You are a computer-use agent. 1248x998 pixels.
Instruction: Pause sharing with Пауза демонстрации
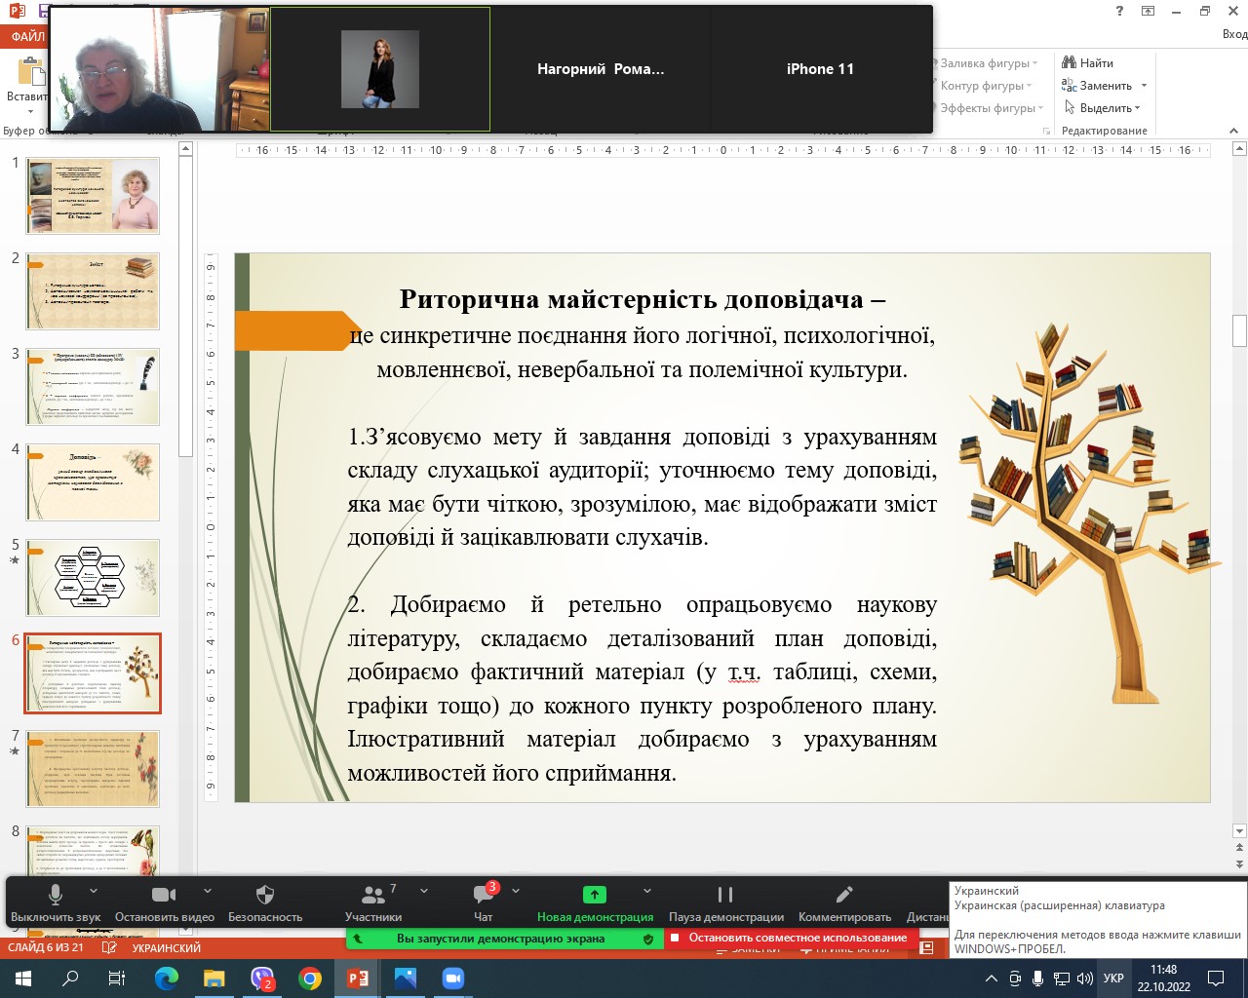725,895
